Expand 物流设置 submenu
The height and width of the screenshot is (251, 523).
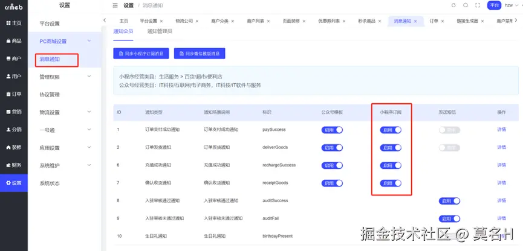89,112
